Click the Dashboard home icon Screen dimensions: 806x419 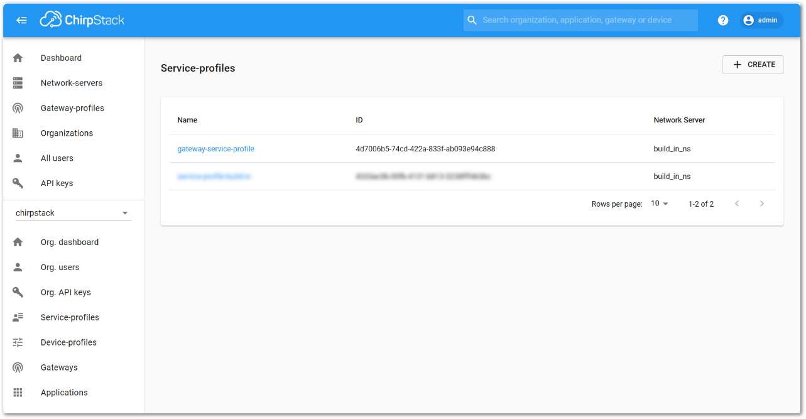pyautogui.click(x=18, y=58)
